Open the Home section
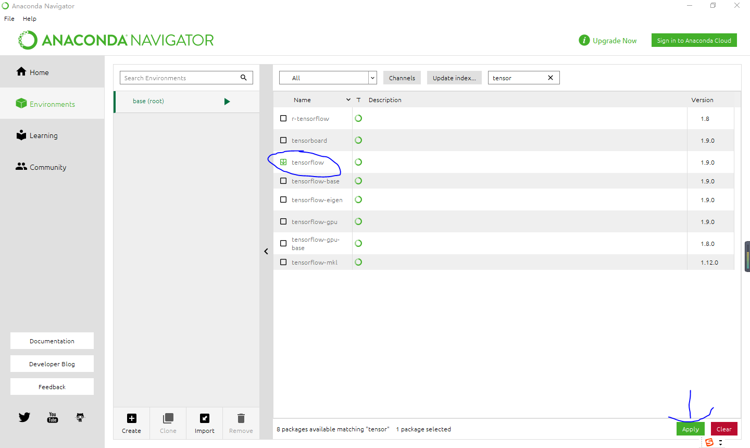This screenshot has width=750, height=448. click(52, 72)
